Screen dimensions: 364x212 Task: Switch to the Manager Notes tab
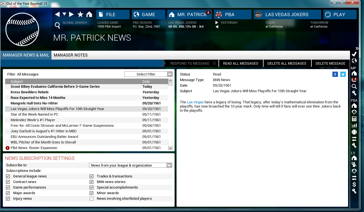pos(71,55)
